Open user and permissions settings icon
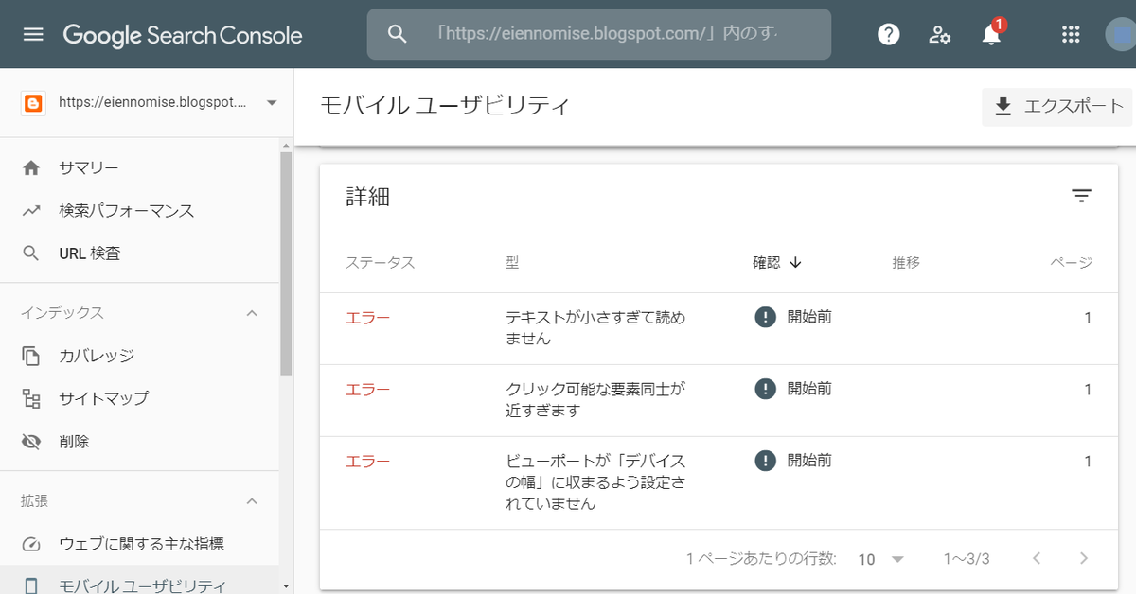This screenshot has height=594, width=1136. 939,35
